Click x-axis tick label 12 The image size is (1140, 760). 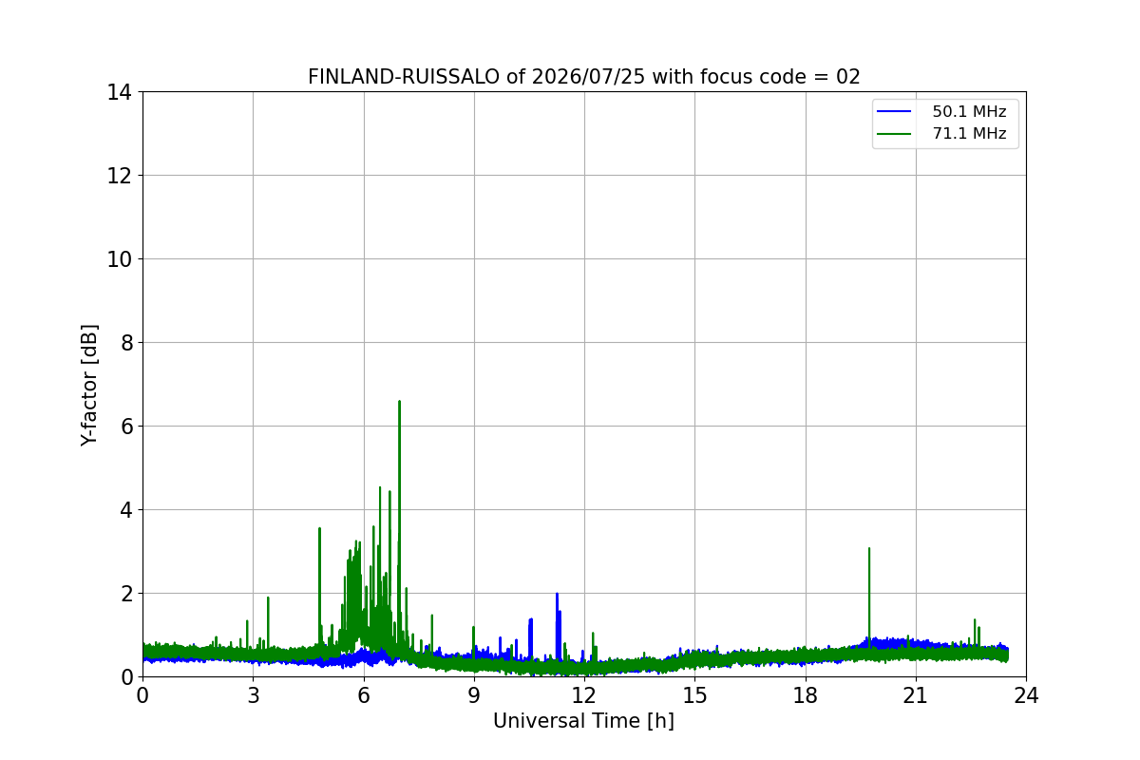584,695
